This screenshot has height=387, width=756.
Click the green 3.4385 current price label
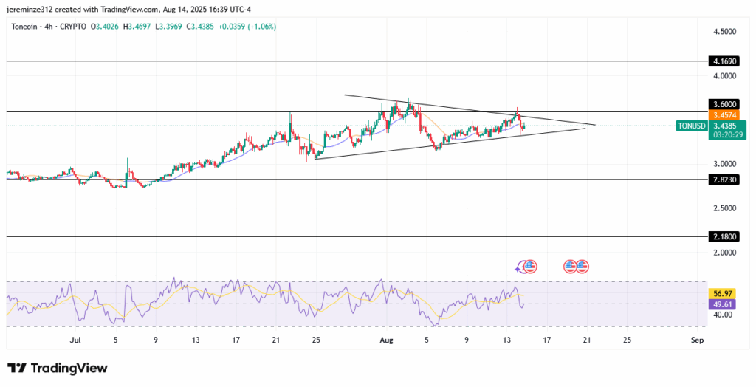tap(725, 126)
